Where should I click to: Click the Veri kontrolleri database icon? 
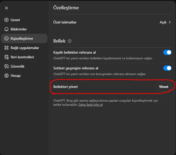[6, 57]
